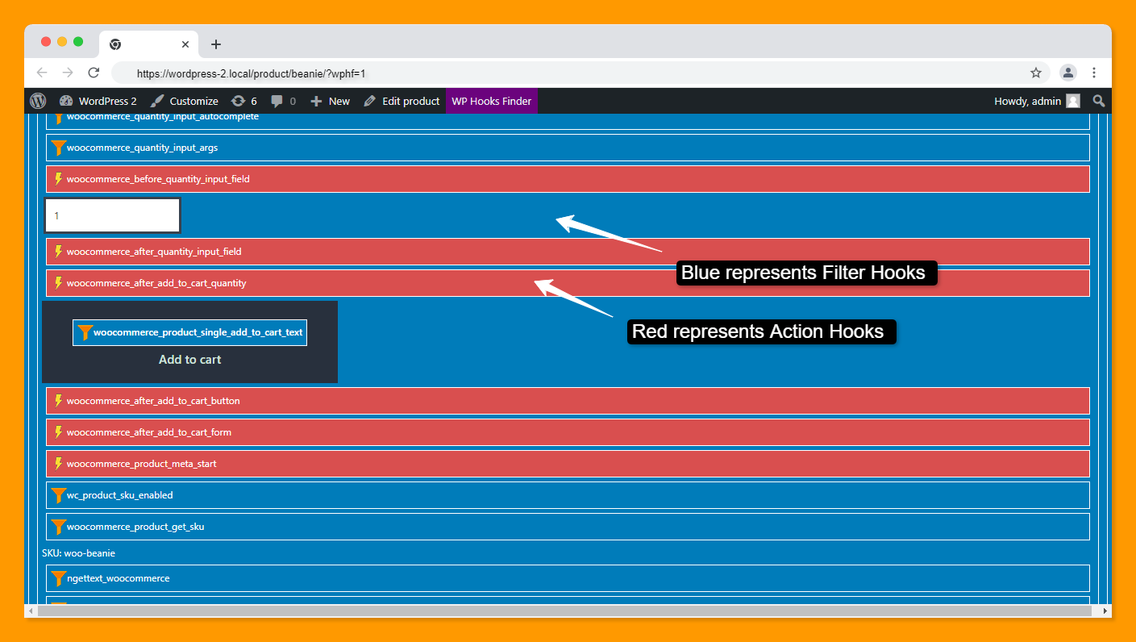This screenshot has width=1136, height=642.
Task: Open the WordPress 2 site dashboard menu
Action: tap(98, 101)
